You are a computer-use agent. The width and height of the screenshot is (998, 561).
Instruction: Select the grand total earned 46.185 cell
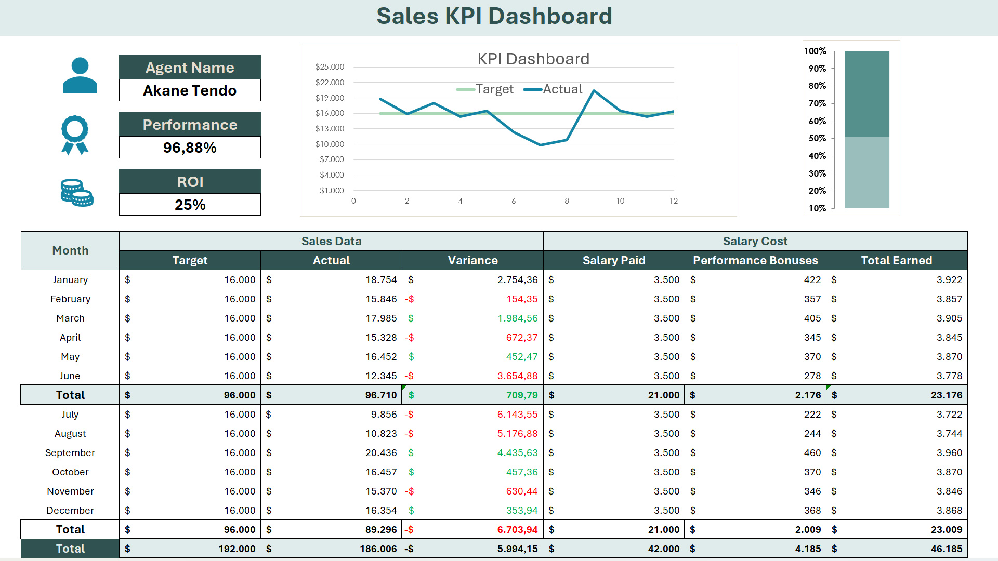coord(946,549)
